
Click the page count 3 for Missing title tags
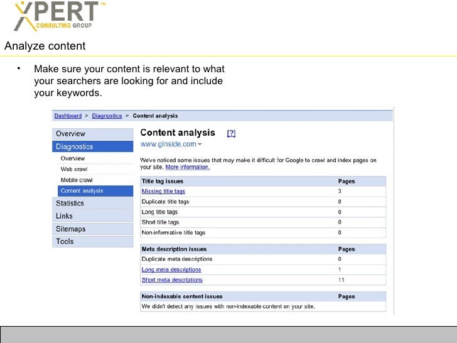[340, 191]
